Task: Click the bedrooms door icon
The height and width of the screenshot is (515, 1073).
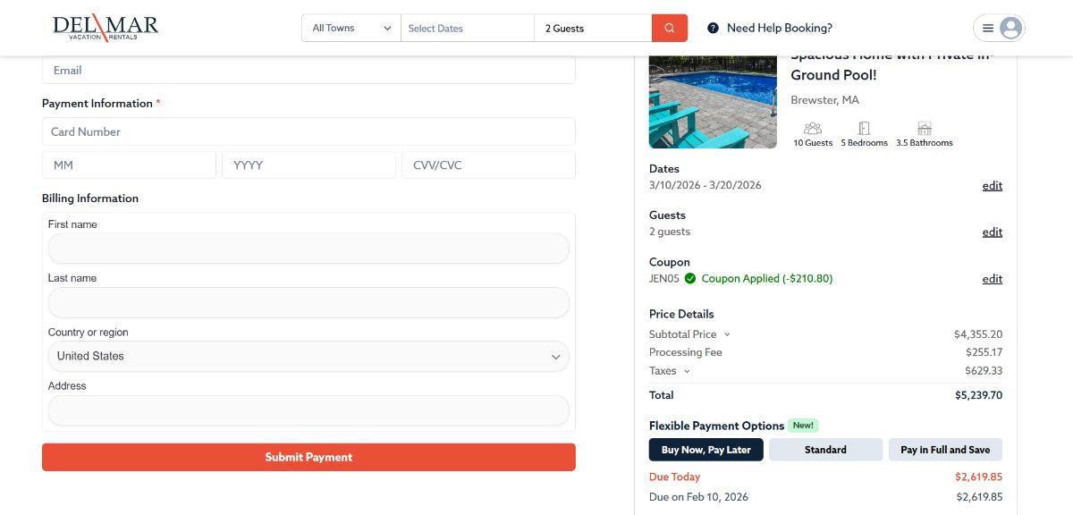Action: (x=864, y=129)
